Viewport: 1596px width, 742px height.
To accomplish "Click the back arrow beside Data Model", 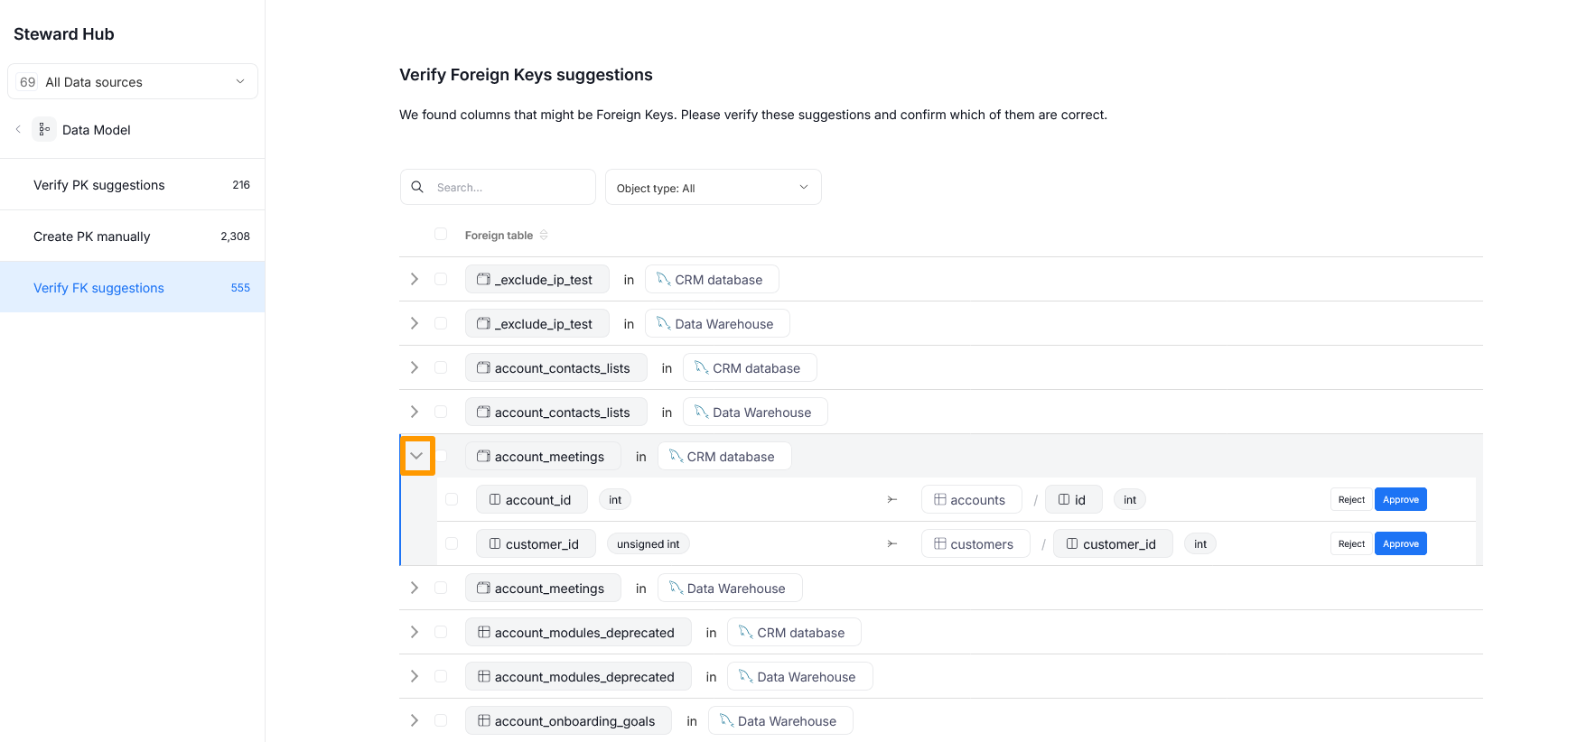I will pos(18,129).
